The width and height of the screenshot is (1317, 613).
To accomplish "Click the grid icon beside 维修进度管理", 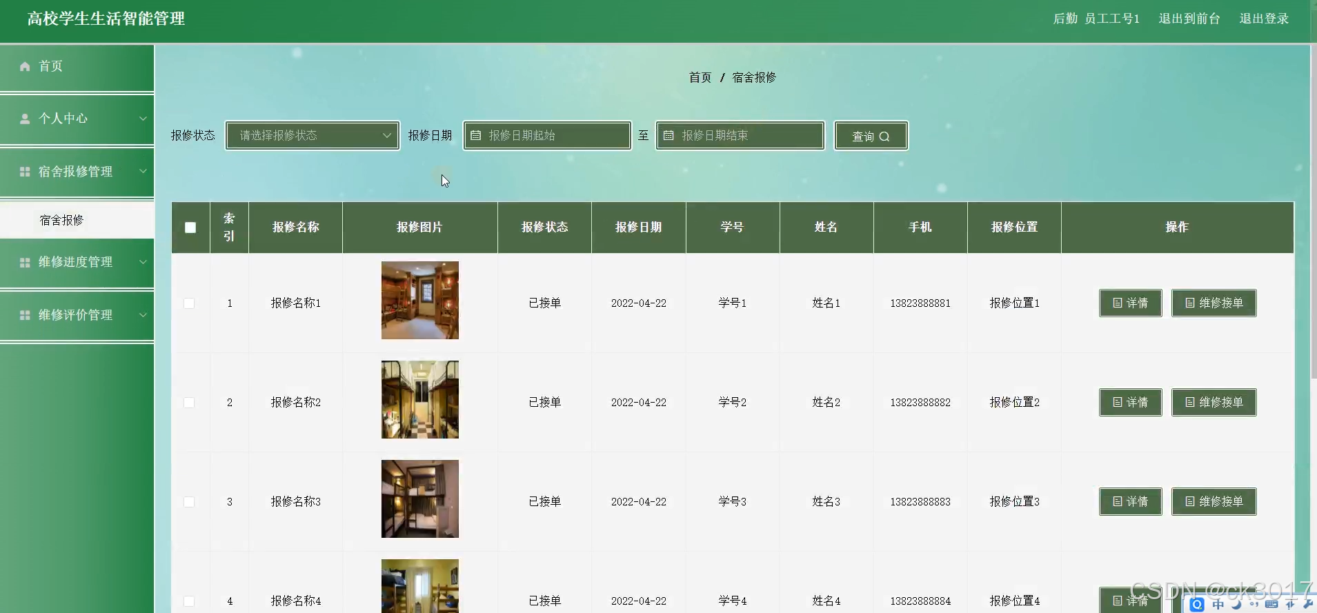I will click(x=25, y=262).
